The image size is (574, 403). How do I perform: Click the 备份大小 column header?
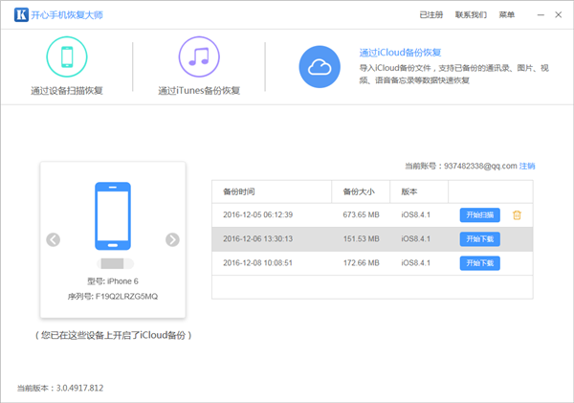(359, 191)
